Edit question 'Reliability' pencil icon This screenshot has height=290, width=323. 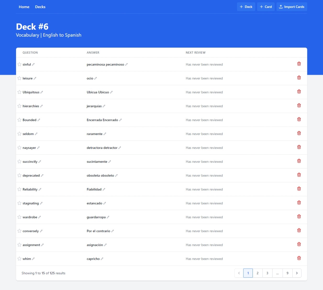(x=40, y=189)
